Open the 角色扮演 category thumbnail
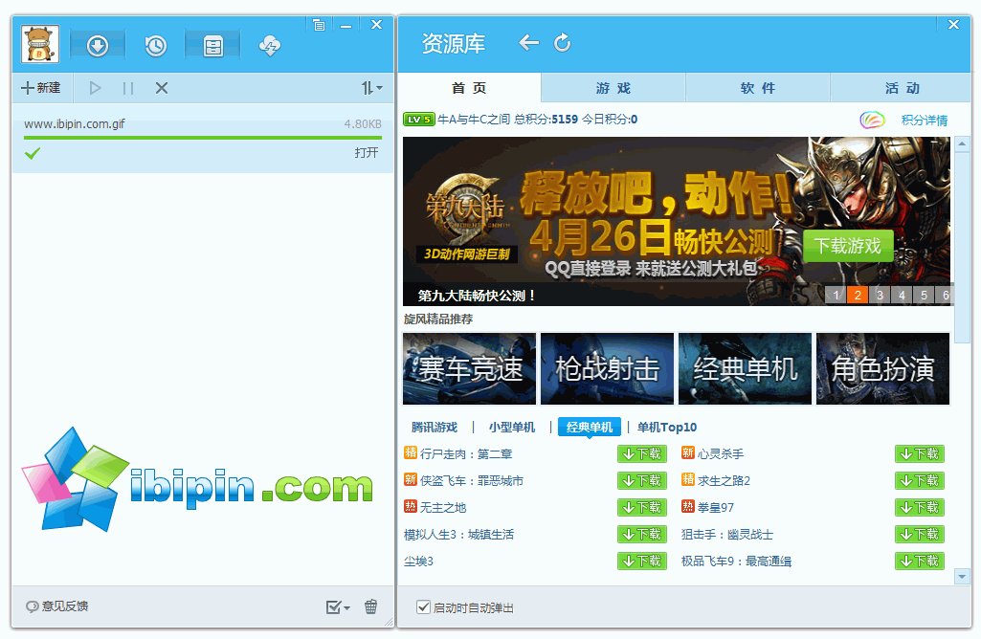This screenshot has width=981, height=639. point(882,369)
